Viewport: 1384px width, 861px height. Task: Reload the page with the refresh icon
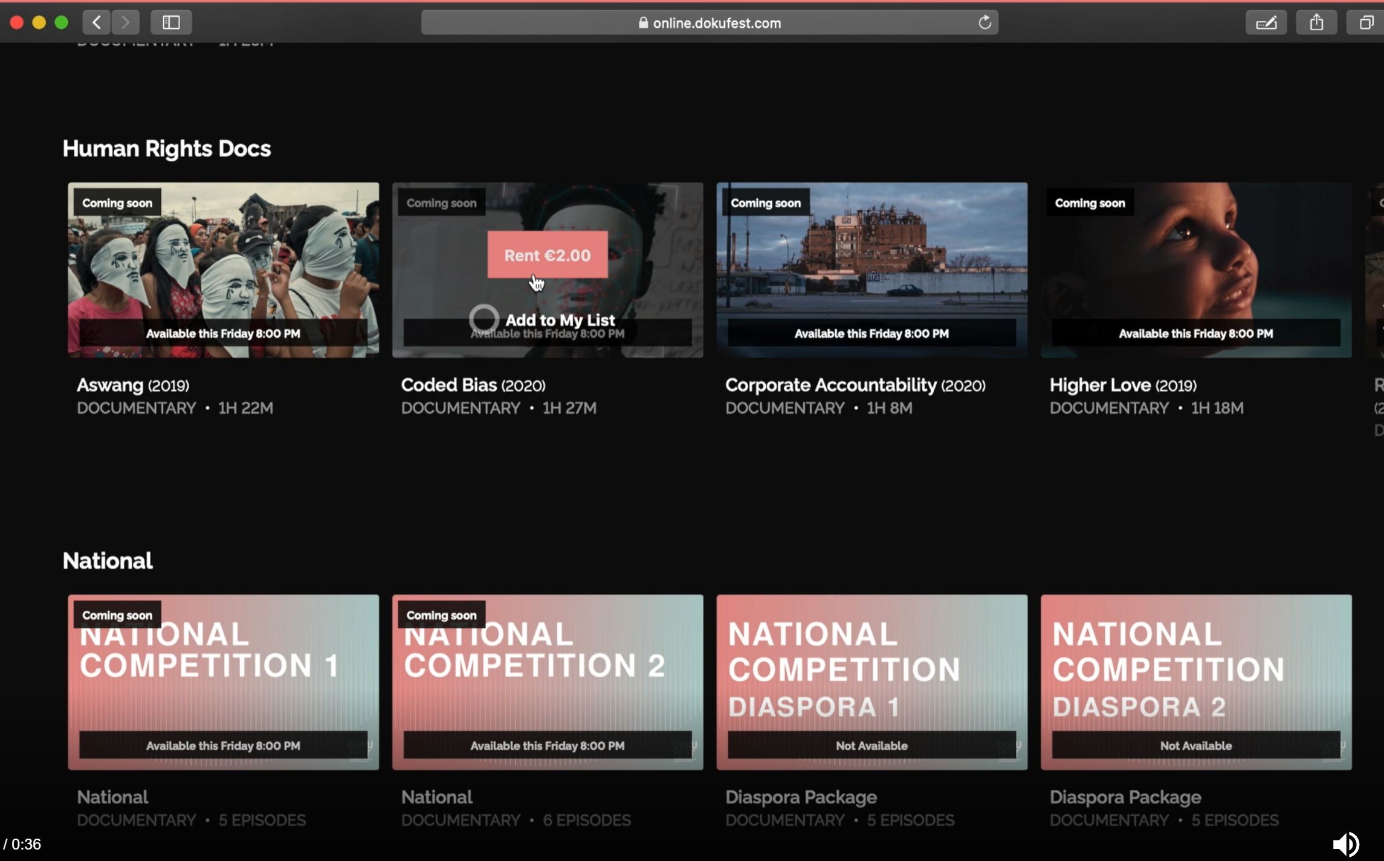(x=985, y=22)
